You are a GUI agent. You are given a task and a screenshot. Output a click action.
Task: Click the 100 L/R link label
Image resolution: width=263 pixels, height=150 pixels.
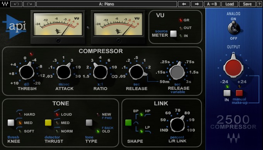[x=191, y=130]
